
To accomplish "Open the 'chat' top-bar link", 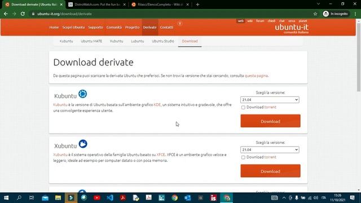I will pos(281,21).
